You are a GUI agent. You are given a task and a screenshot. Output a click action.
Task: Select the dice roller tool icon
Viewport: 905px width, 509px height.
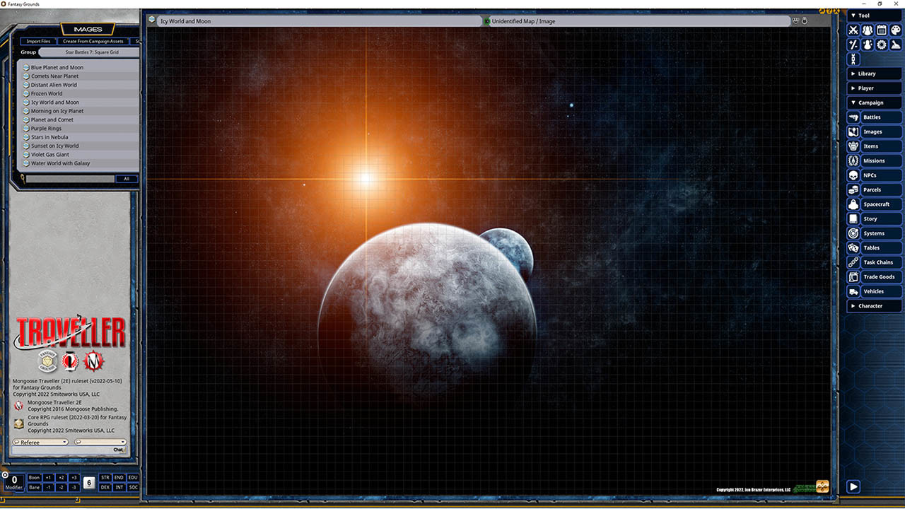click(853, 45)
